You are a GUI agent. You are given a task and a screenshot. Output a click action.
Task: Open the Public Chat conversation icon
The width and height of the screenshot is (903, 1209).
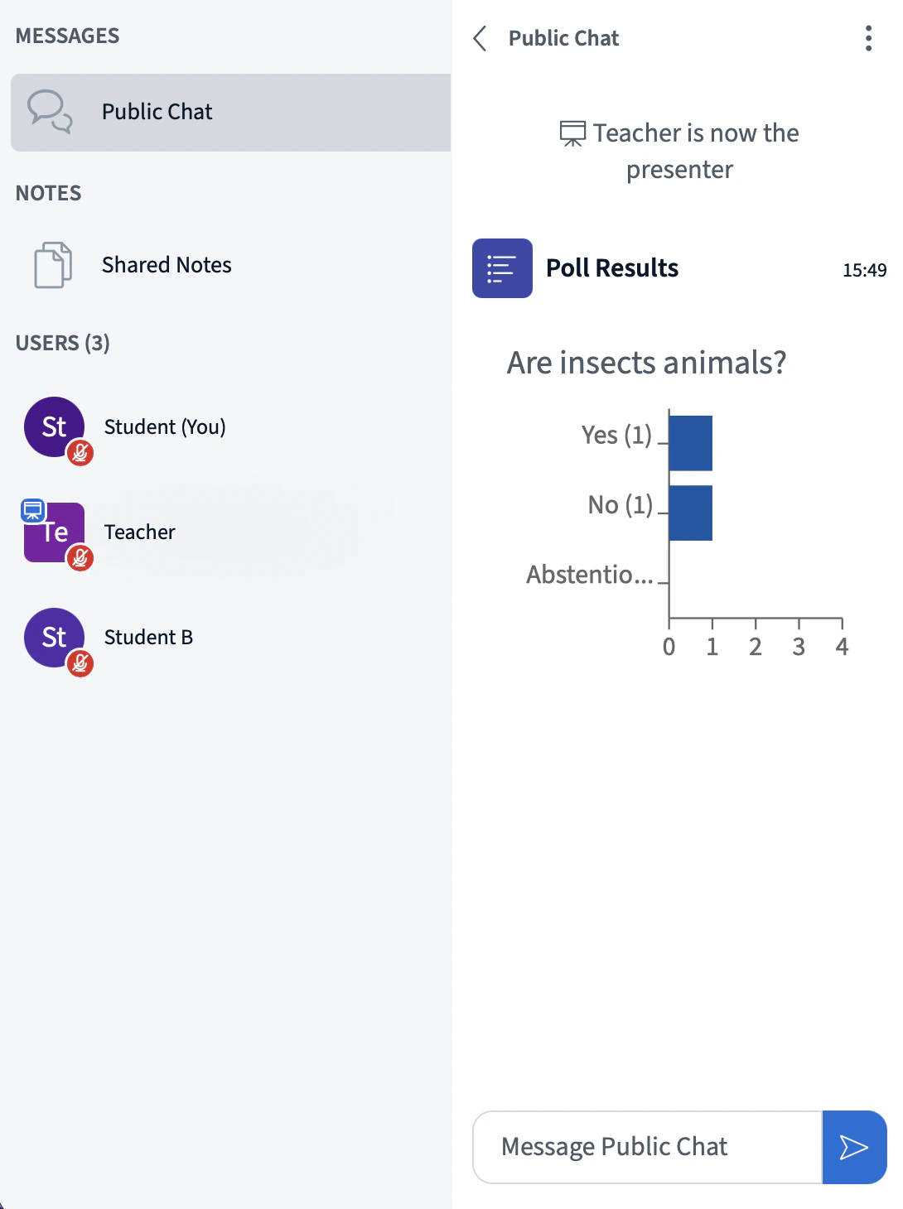tap(50, 111)
